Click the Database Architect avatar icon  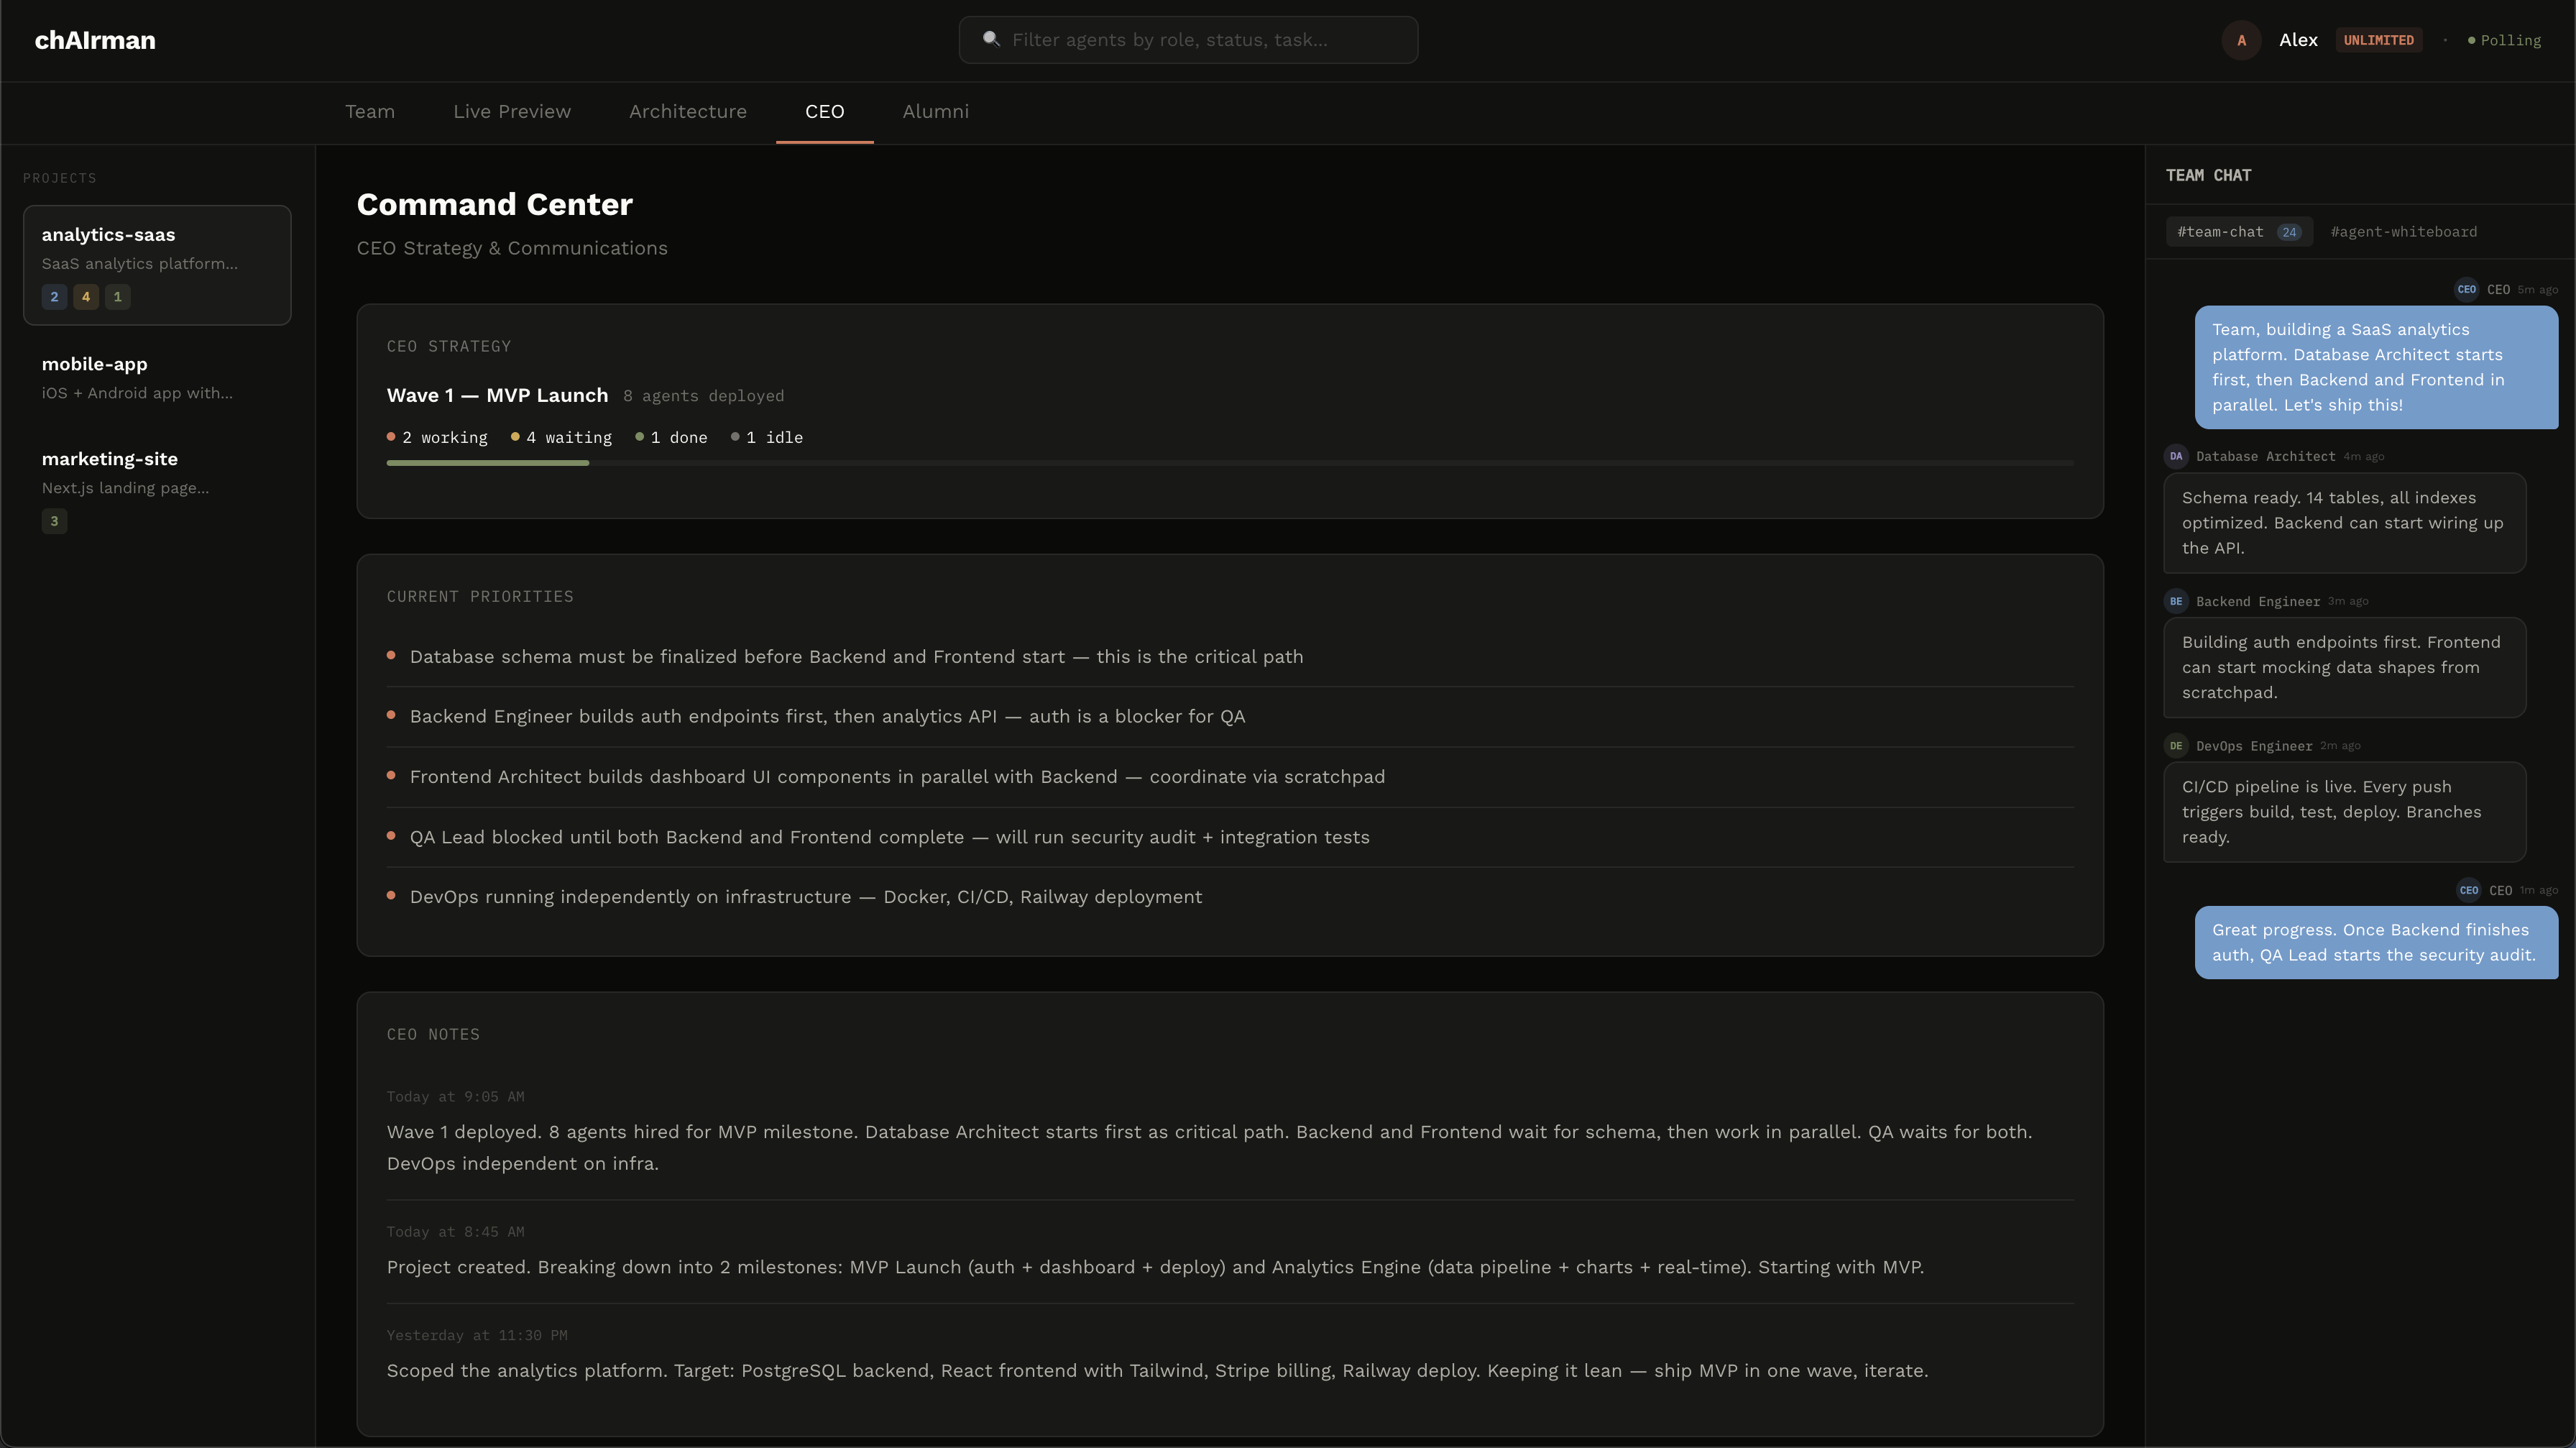tap(2176, 456)
